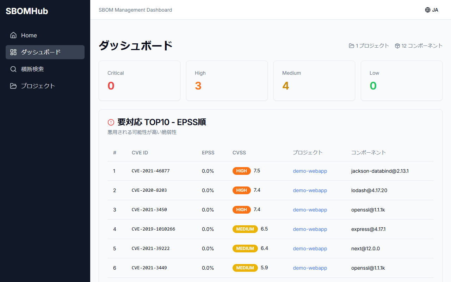
Task: Click CVE-2021-39222 in the table
Action: point(151,249)
